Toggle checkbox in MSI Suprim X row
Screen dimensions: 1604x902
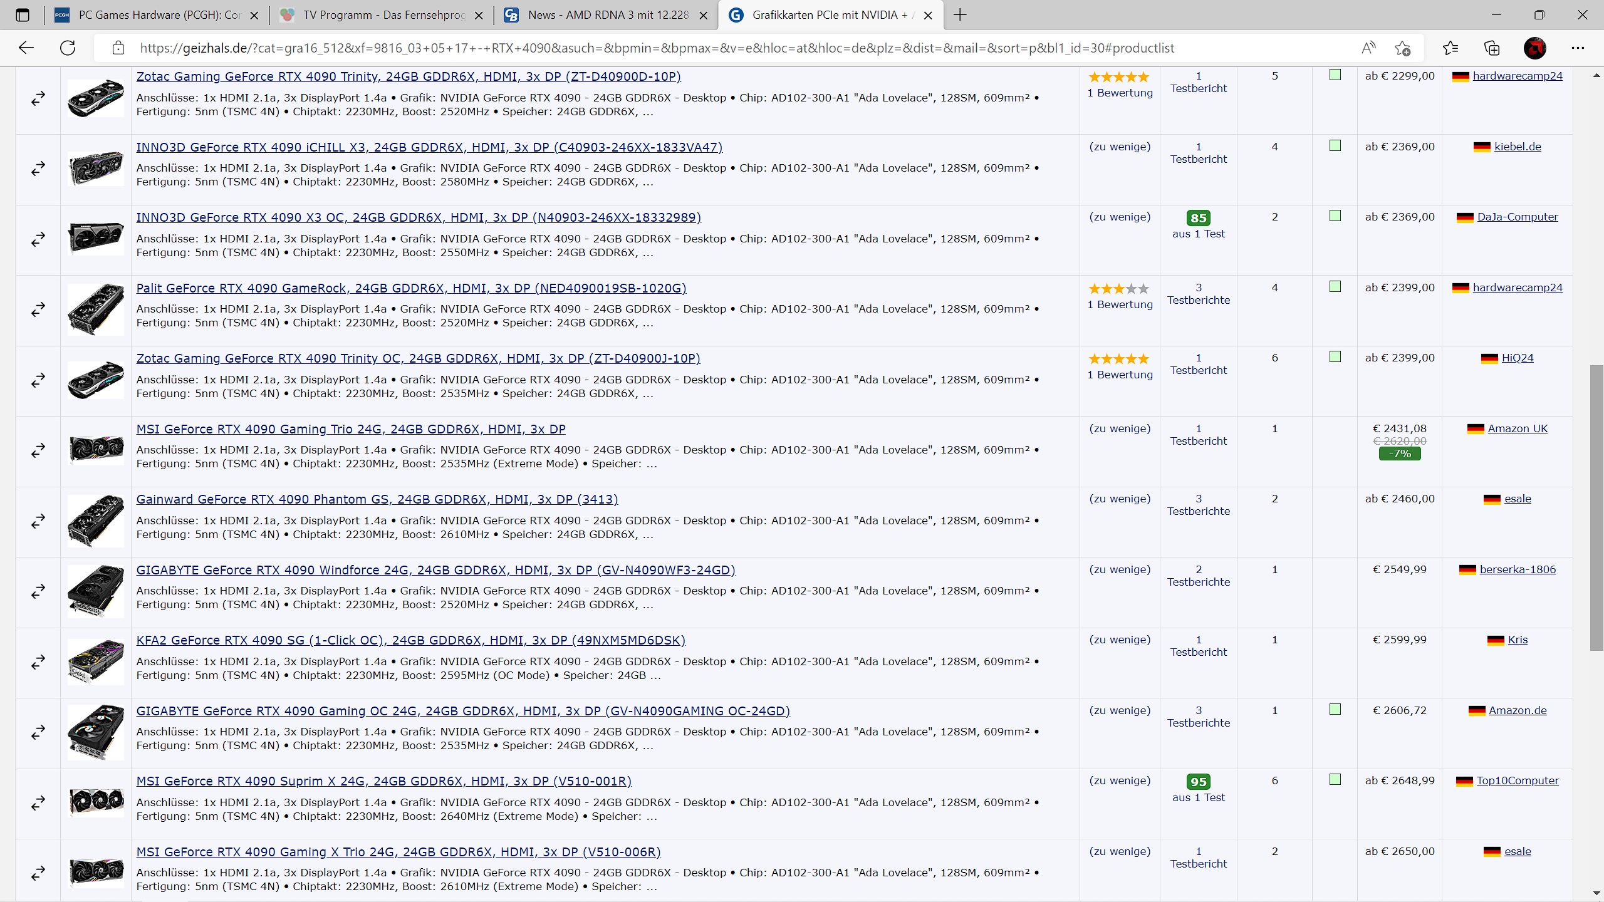tap(1335, 780)
